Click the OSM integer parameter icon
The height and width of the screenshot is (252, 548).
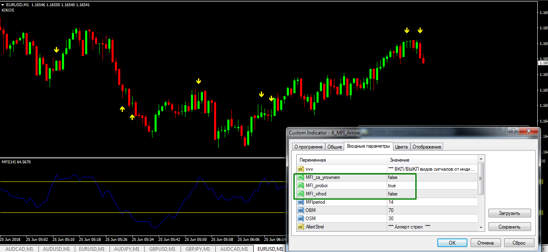pyautogui.click(x=300, y=218)
